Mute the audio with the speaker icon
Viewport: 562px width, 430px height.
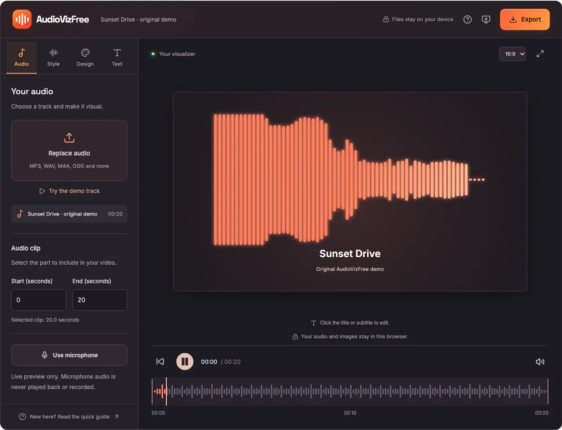coord(540,362)
